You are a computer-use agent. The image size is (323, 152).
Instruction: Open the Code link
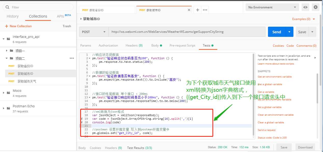click(x=290, y=46)
